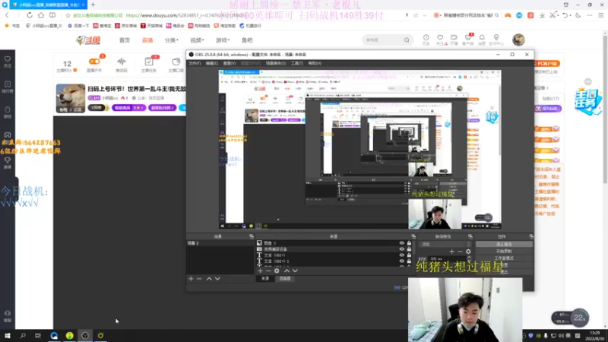This screenshot has width=608, height=342.
Task: Pop out the Controls dock panel
Action: [530, 236]
